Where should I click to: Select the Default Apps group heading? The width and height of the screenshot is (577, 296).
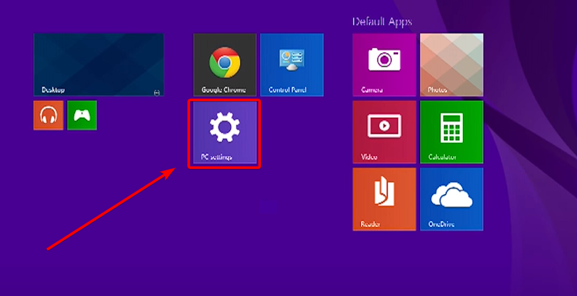click(382, 22)
